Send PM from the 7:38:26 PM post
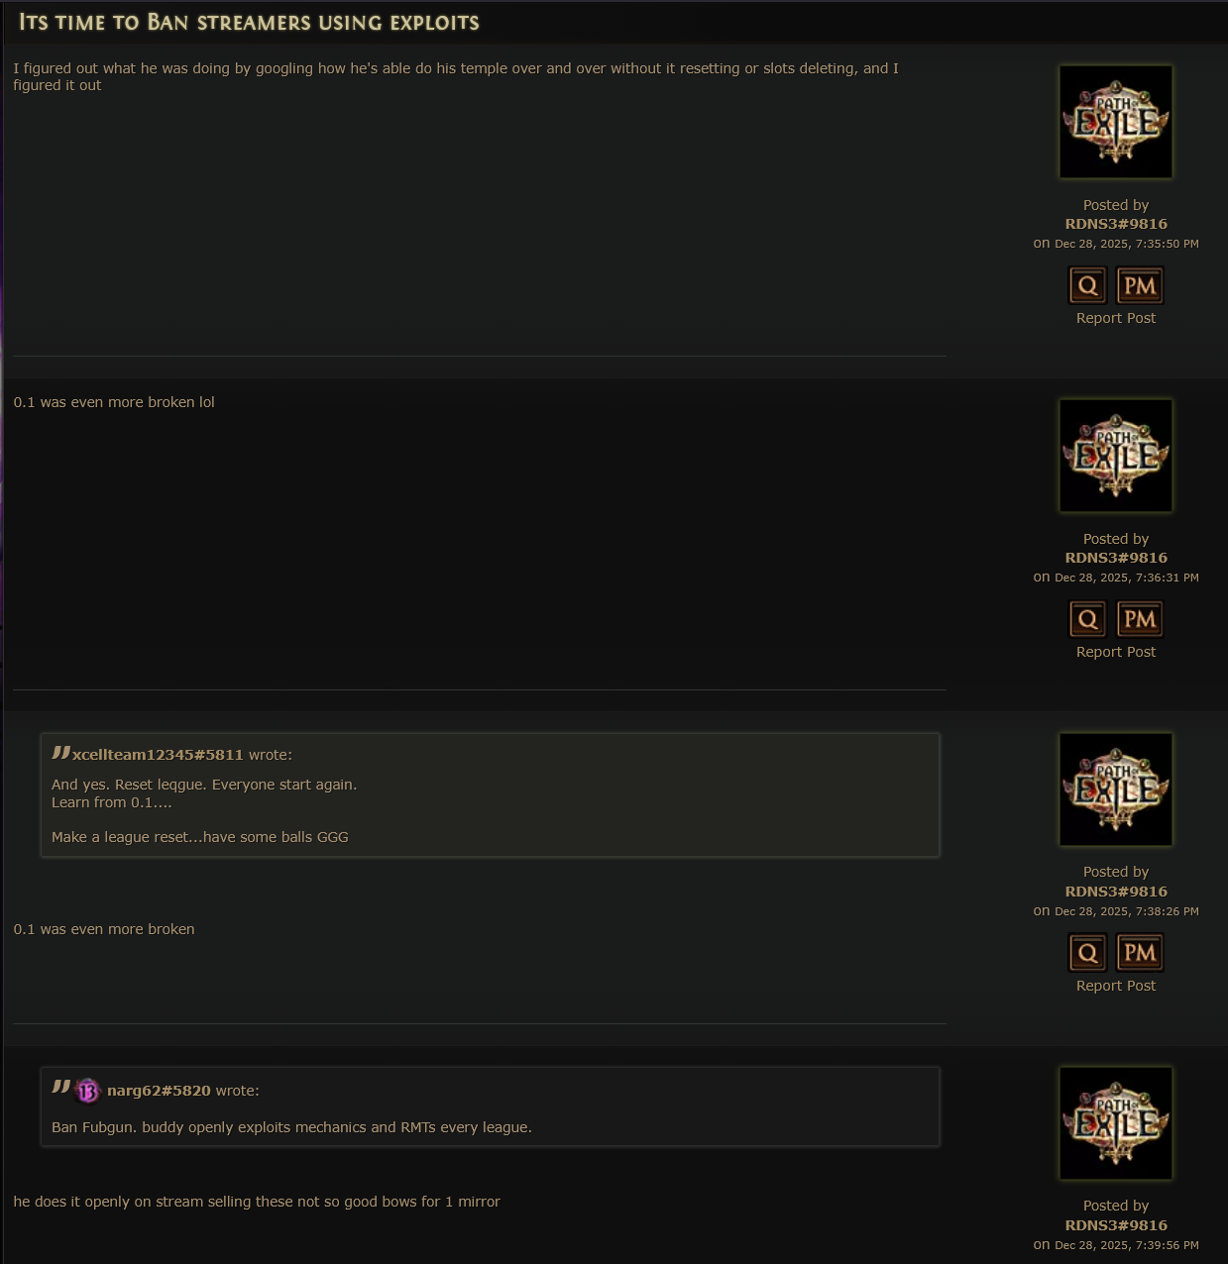Screen dimensions: 1228x1264 (x=1140, y=953)
